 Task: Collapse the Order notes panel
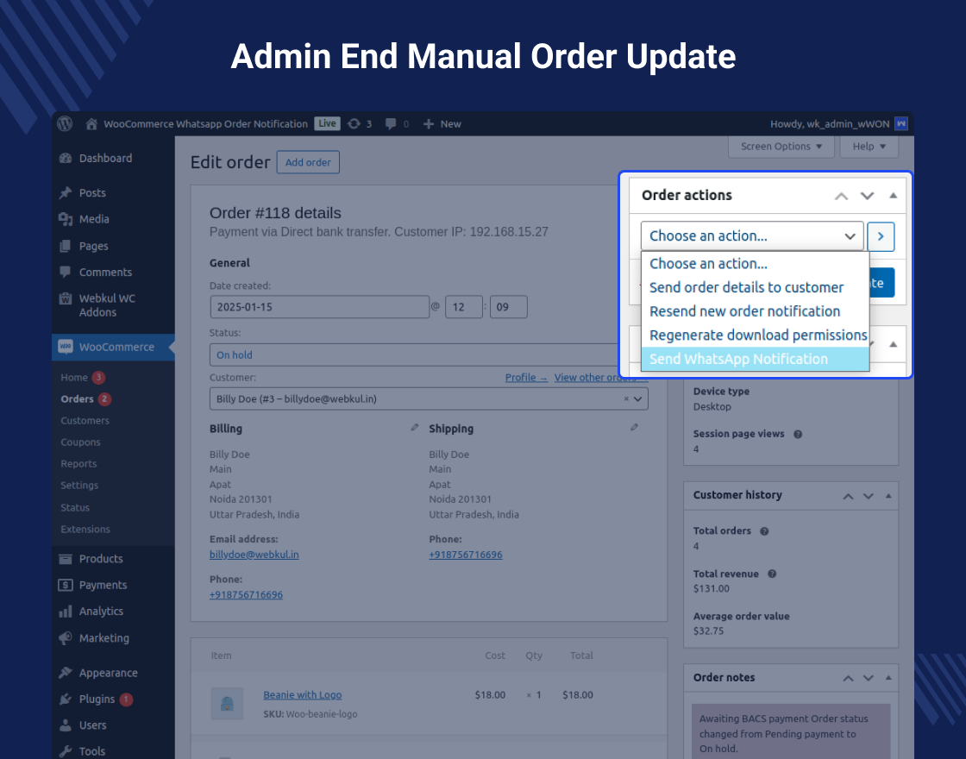coord(888,678)
